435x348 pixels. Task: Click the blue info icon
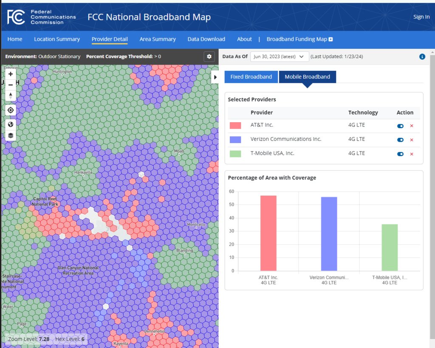422,56
